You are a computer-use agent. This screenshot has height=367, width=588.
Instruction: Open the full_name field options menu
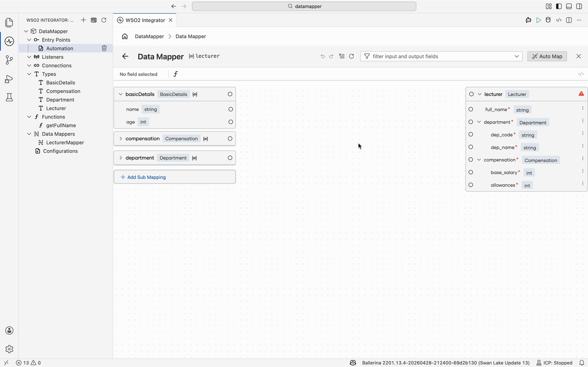(583, 108)
